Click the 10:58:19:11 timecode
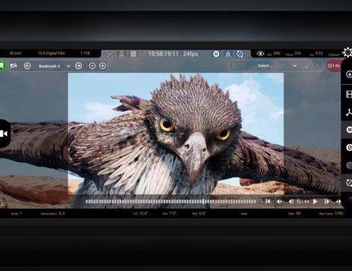The height and width of the screenshot is (271, 352). tap(163, 54)
